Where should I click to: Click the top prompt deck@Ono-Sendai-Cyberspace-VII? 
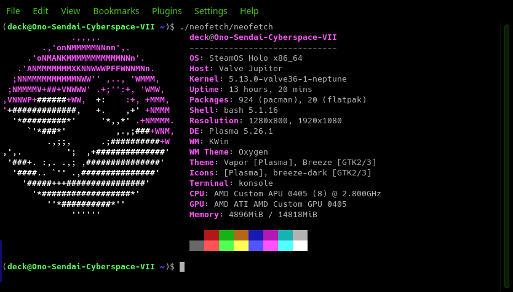81,27
